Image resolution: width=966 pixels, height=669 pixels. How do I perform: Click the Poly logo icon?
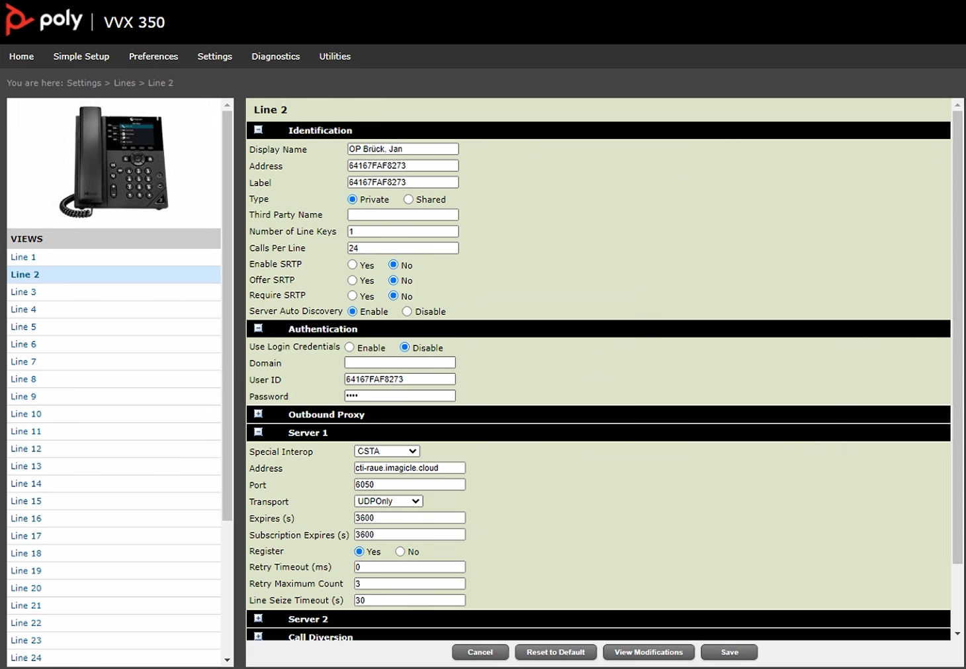click(x=19, y=20)
